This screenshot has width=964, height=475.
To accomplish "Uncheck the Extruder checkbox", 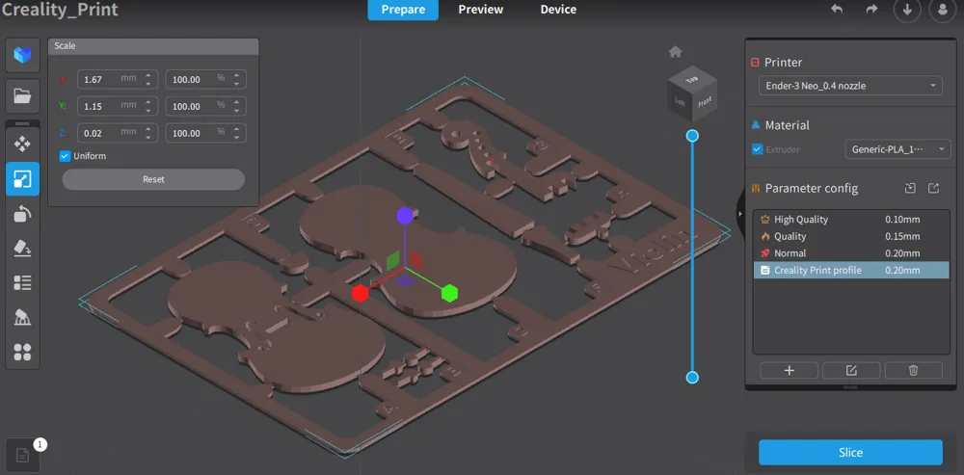I will (x=758, y=149).
